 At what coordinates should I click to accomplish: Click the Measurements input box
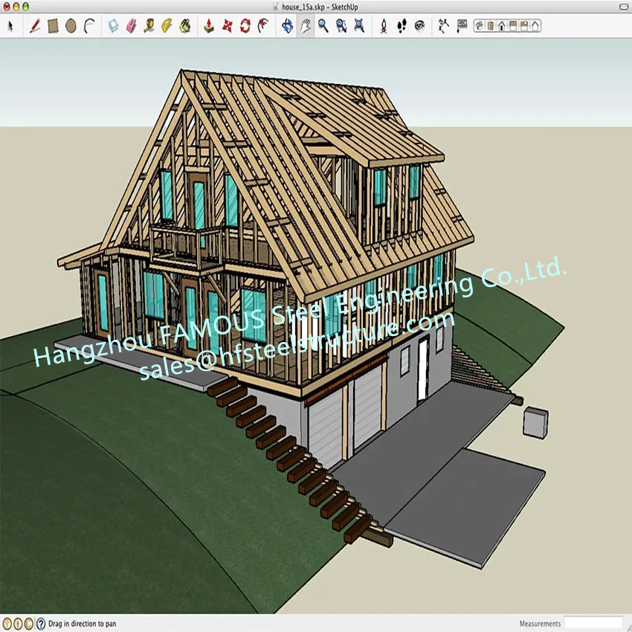click(x=593, y=623)
